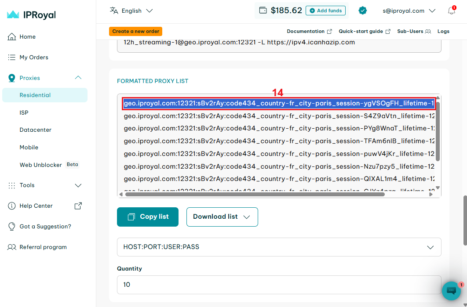Click the notification bell icon
Screen dimensions: 467x307
[452, 11]
